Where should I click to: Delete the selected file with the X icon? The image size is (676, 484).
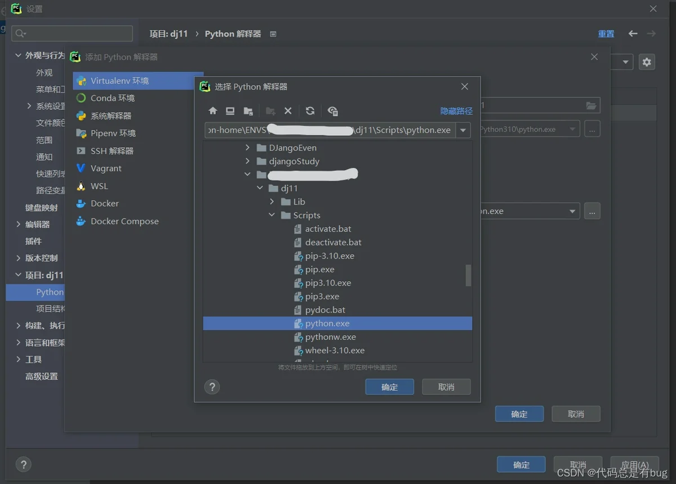tap(288, 111)
